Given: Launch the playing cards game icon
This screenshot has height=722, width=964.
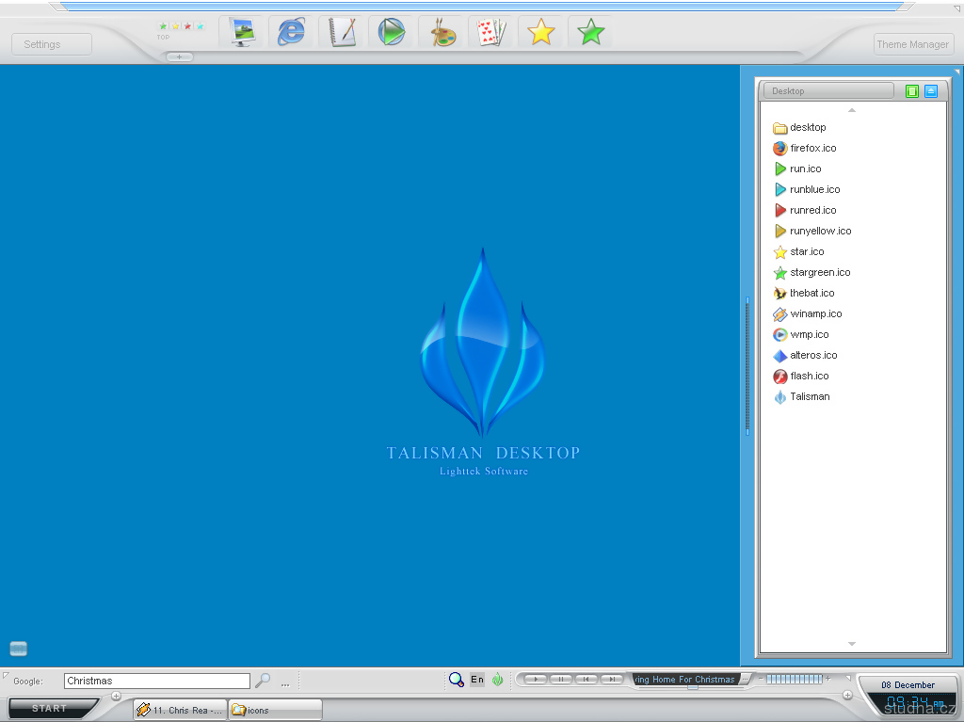Looking at the screenshot, I should tap(491, 33).
